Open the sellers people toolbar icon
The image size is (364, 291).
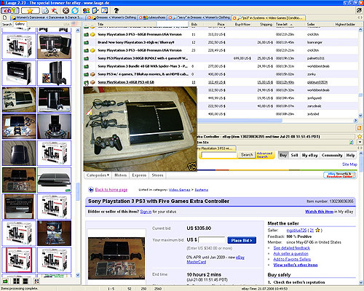[x=86, y=11]
